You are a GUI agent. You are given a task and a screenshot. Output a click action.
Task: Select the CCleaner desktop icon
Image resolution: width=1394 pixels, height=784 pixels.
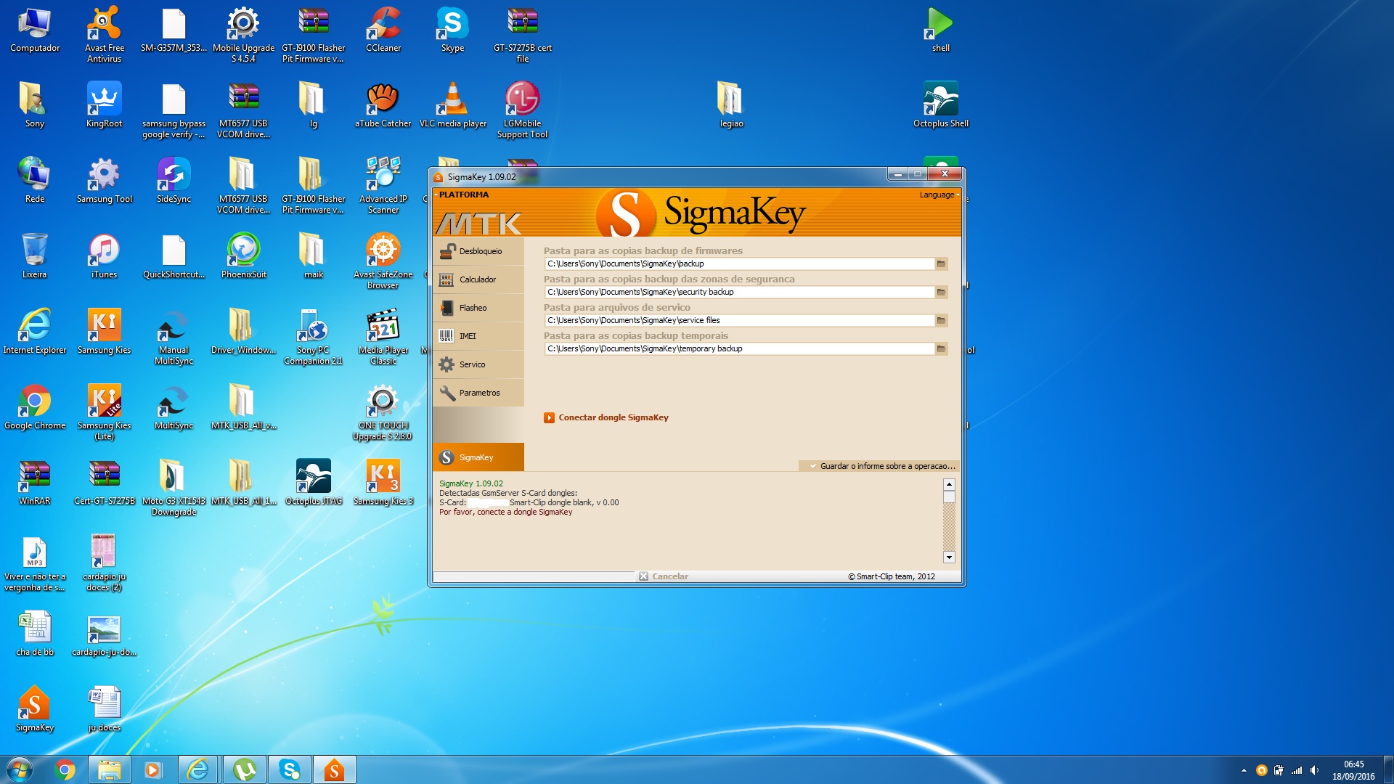point(383,30)
